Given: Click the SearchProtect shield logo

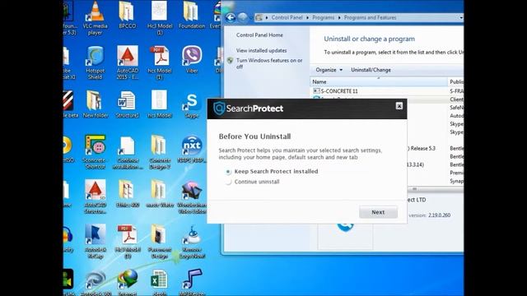Looking at the screenshot, I should point(219,109).
